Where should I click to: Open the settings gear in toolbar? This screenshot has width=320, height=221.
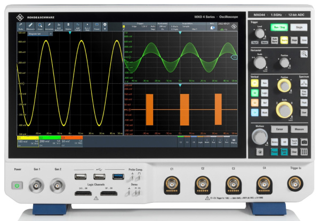coord(105,25)
